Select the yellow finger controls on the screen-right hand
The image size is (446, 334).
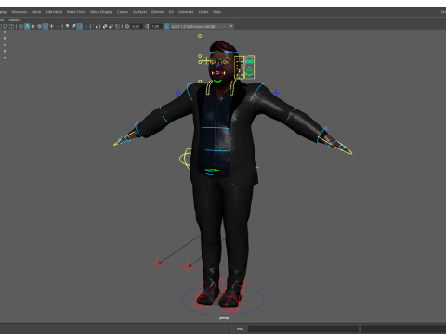(x=340, y=147)
